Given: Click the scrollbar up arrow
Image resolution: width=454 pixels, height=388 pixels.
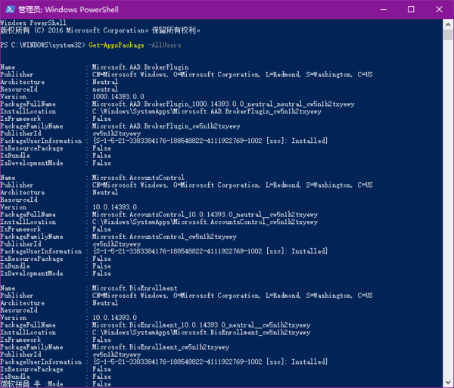Looking at the screenshot, I should coord(447,23).
